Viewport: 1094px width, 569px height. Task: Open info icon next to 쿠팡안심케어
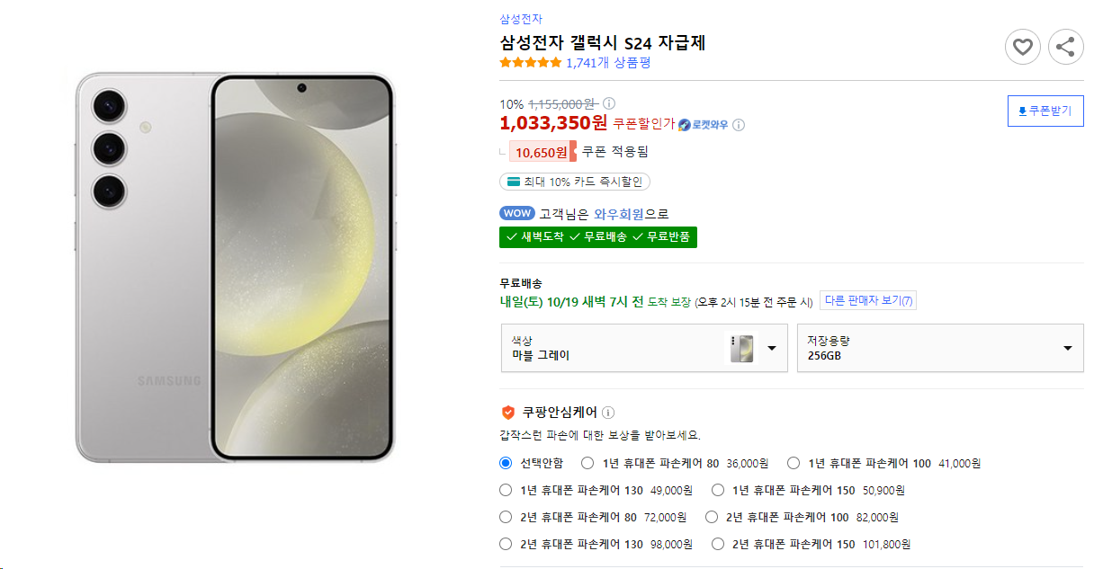click(608, 413)
